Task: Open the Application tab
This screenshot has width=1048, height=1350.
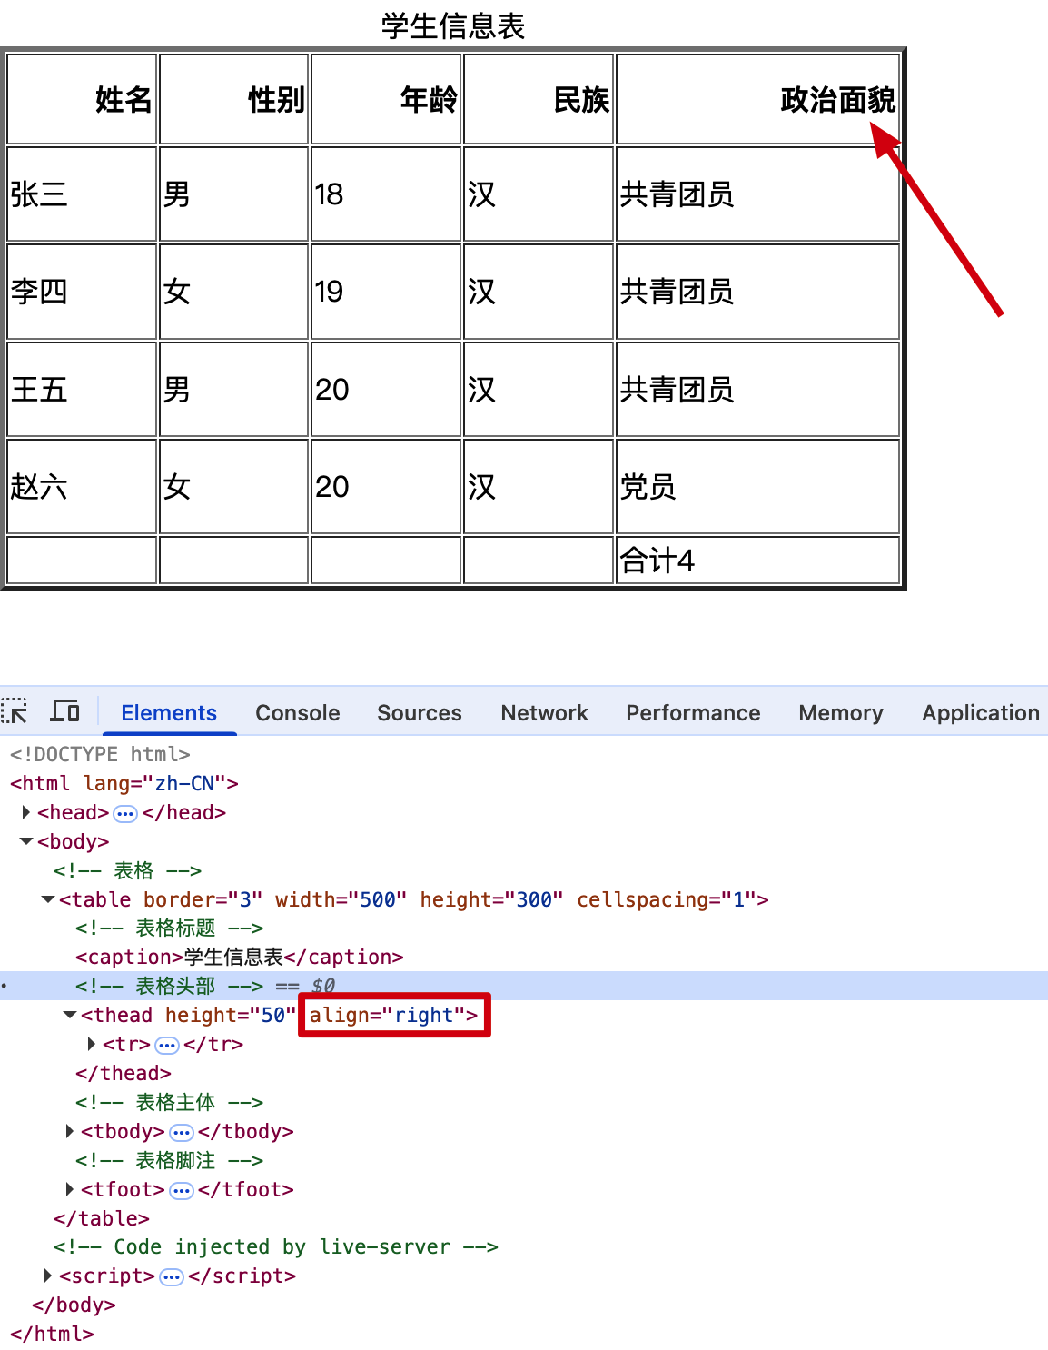Action: point(981,713)
